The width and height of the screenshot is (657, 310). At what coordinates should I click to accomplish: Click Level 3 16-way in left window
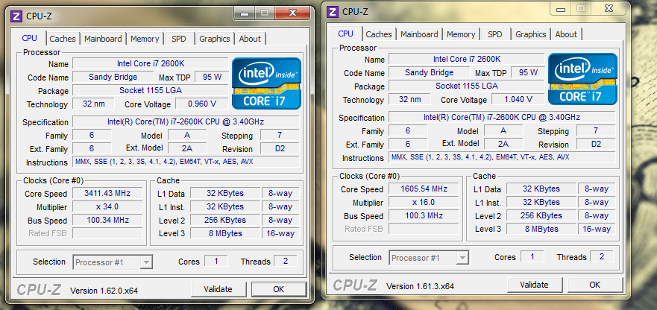[280, 233]
